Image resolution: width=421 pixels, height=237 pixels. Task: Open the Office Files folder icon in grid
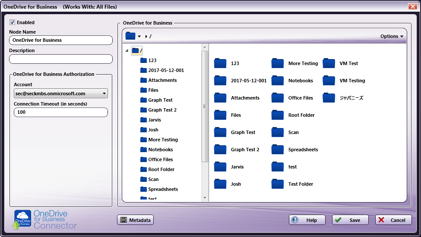pos(278,98)
